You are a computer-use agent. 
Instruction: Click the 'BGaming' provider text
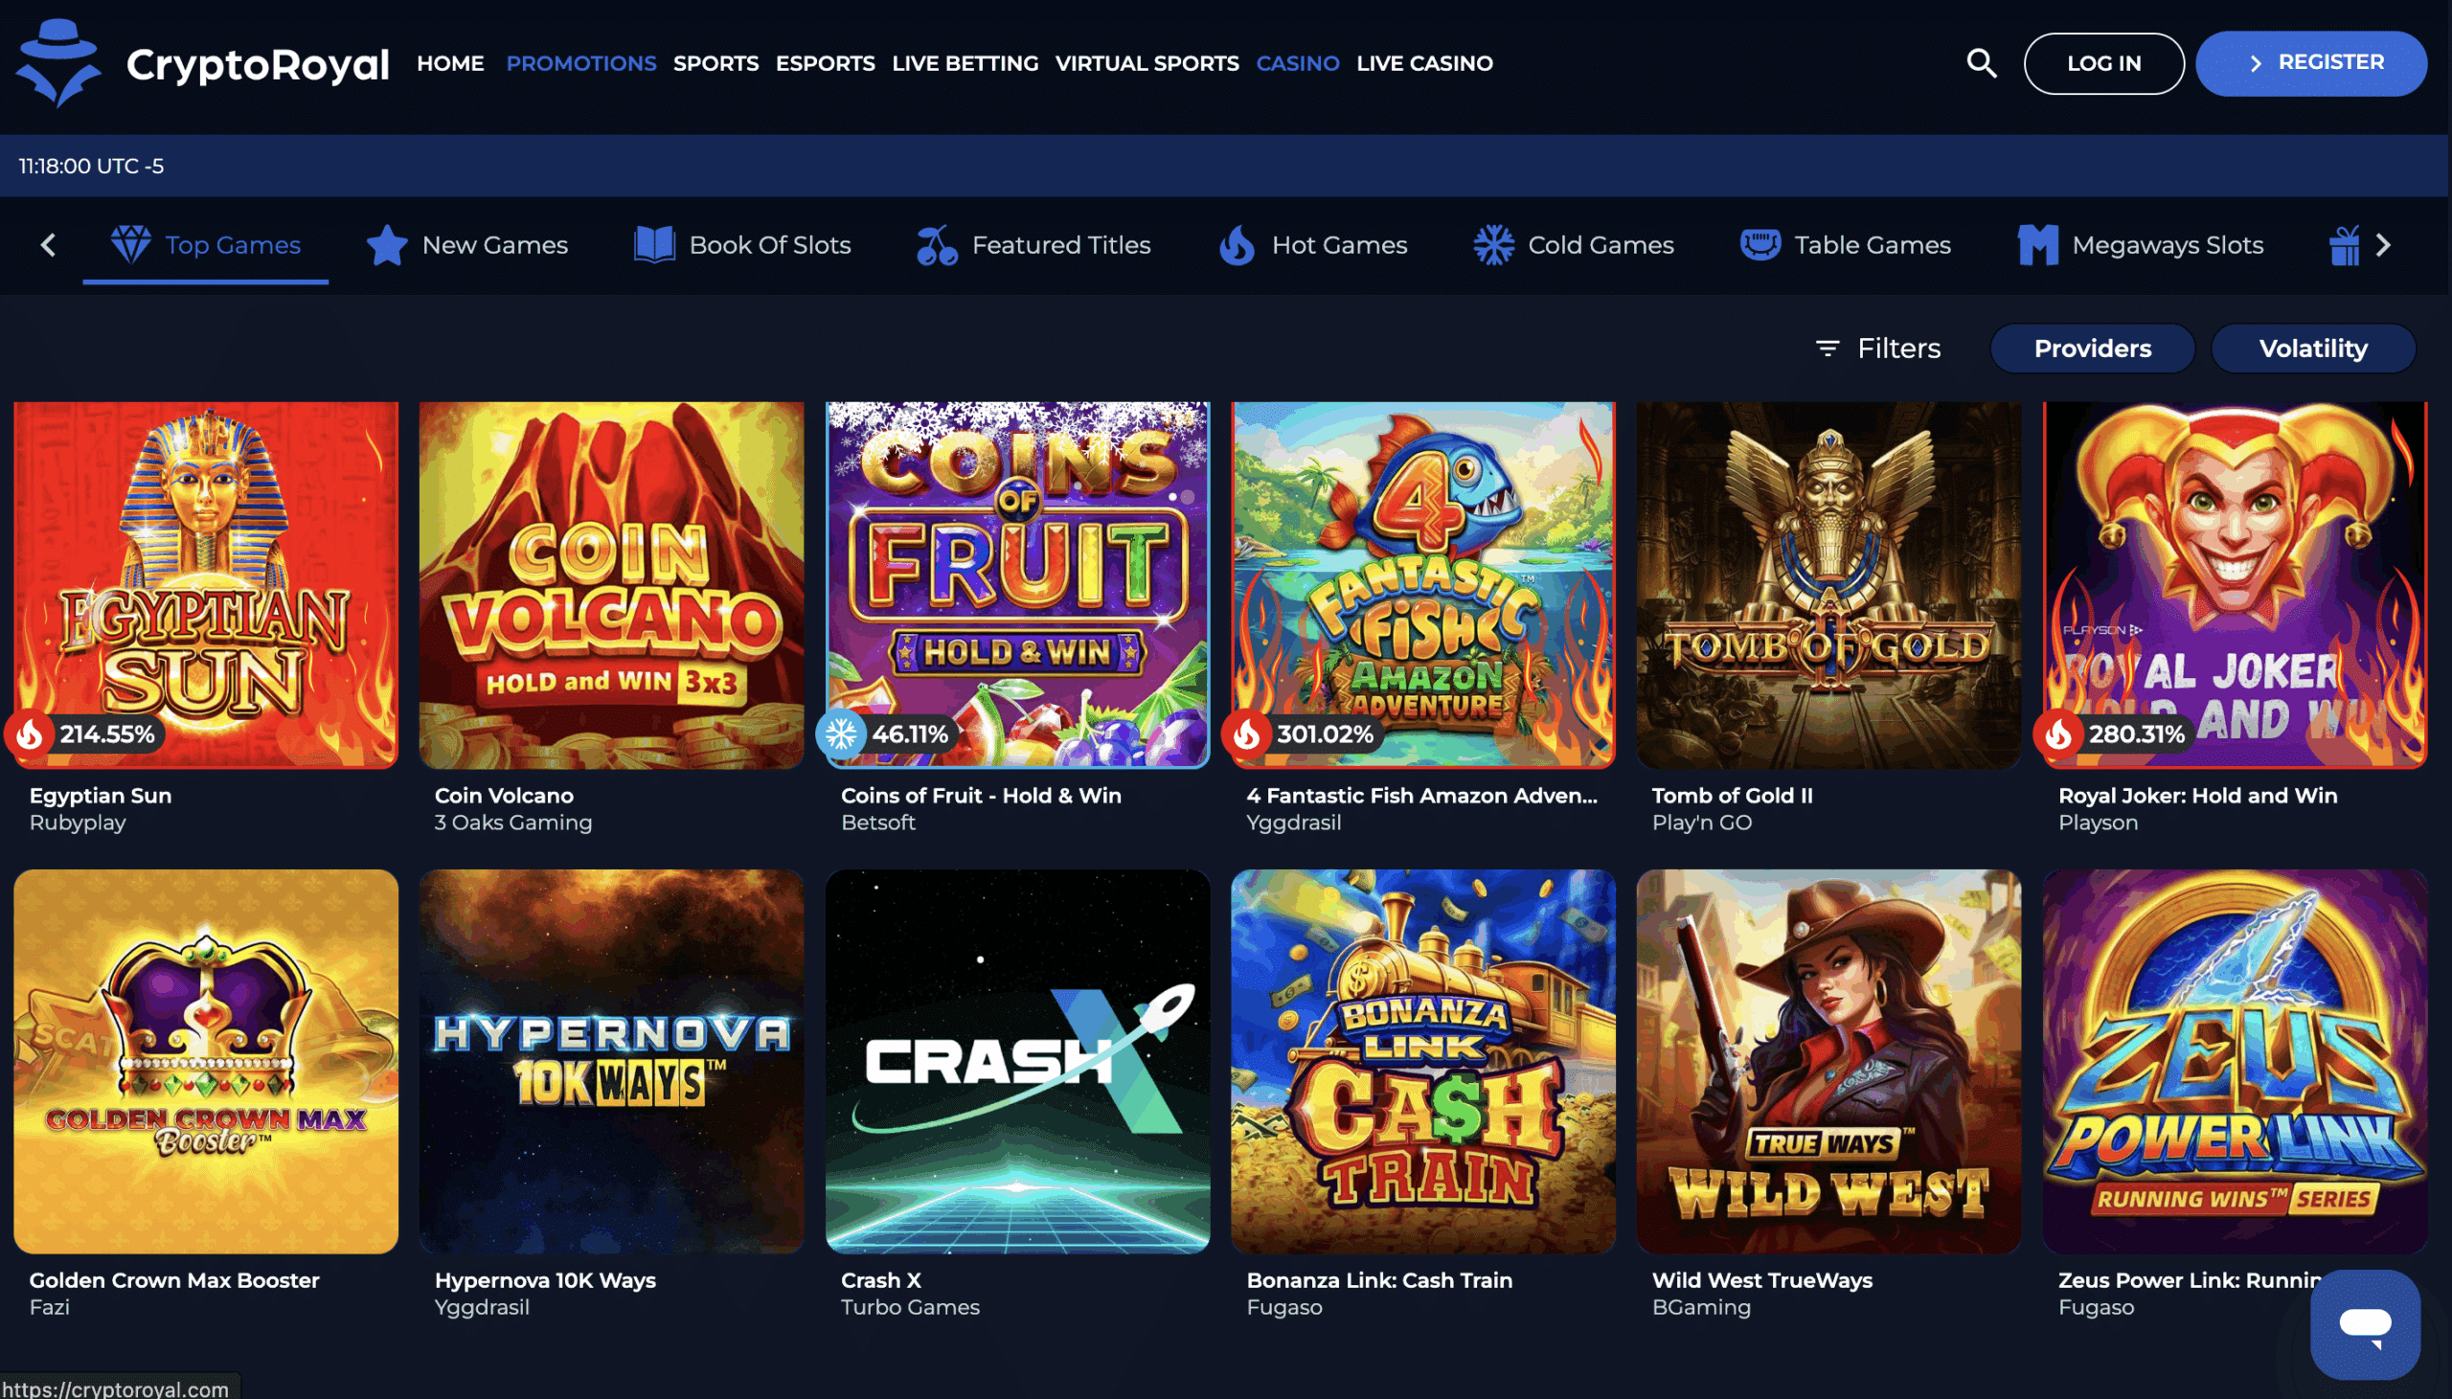pyautogui.click(x=1701, y=1307)
